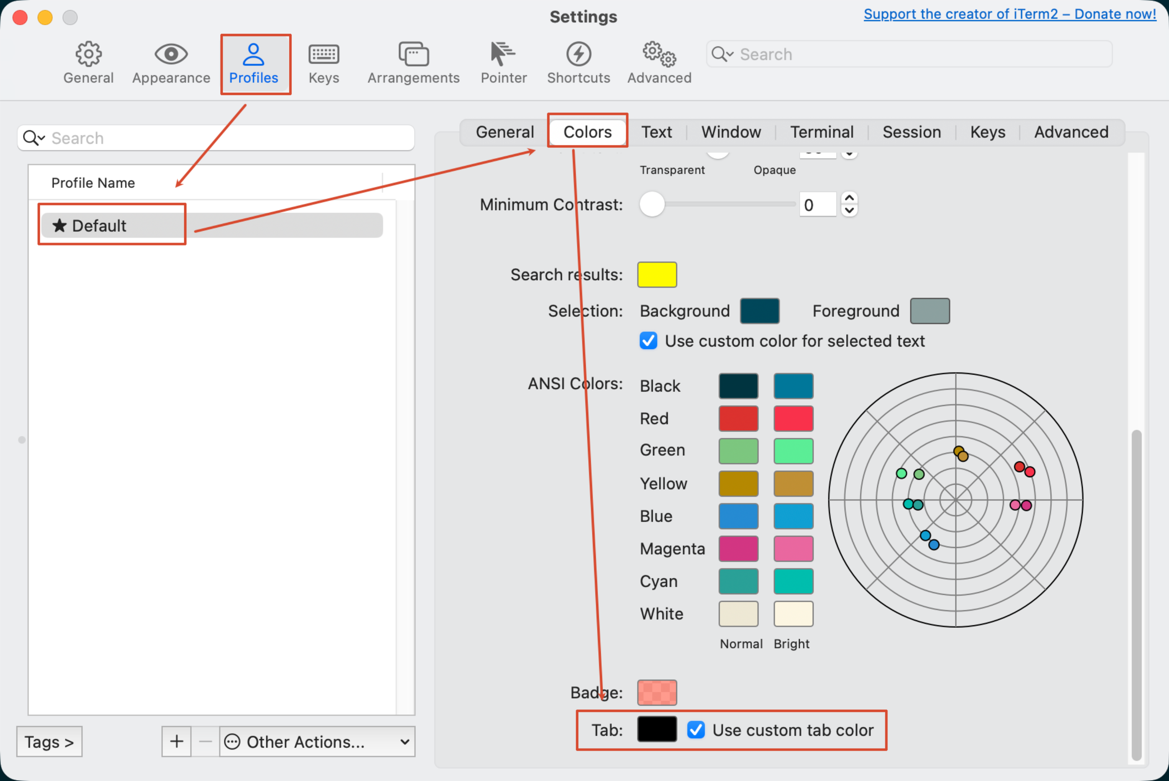The width and height of the screenshot is (1169, 781).
Task: Click the plus button to add profile
Action: 176,741
